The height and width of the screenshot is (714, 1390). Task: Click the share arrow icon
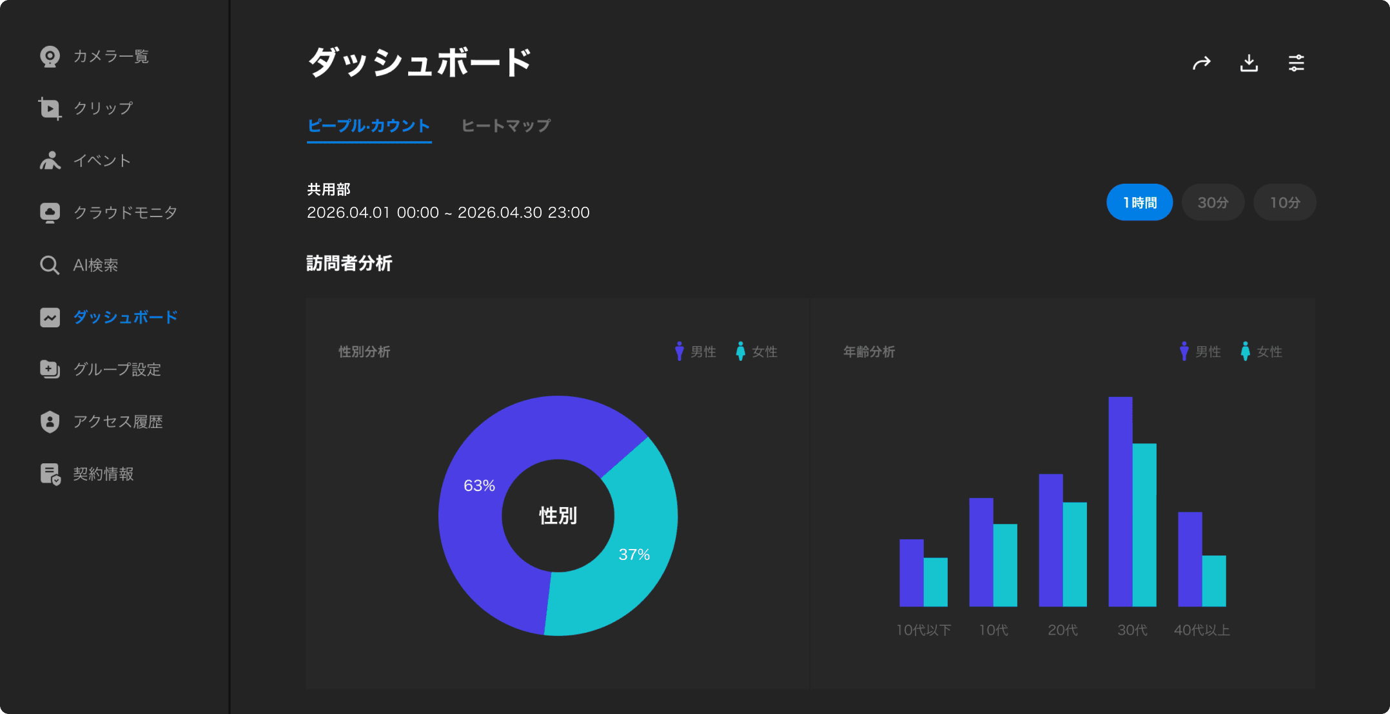[x=1201, y=63]
